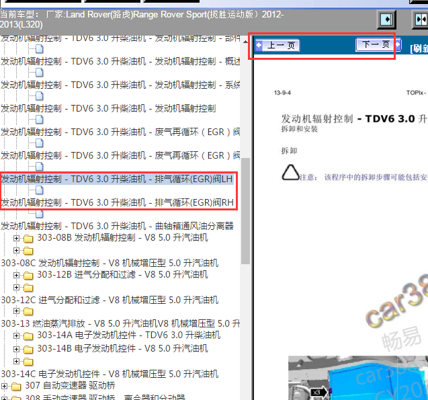Click the folder icon for 303-14A 电子发动机控件
This screenshot has height=400, width=428.
click(x=28, y=336)
